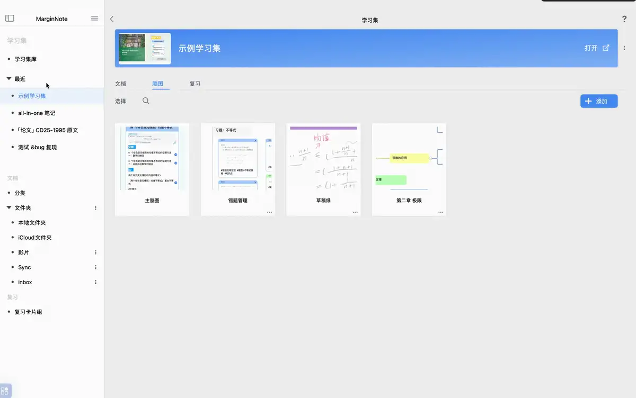Open more options for 错题管理 card
636x398 pixels.
tap(269, 212)
